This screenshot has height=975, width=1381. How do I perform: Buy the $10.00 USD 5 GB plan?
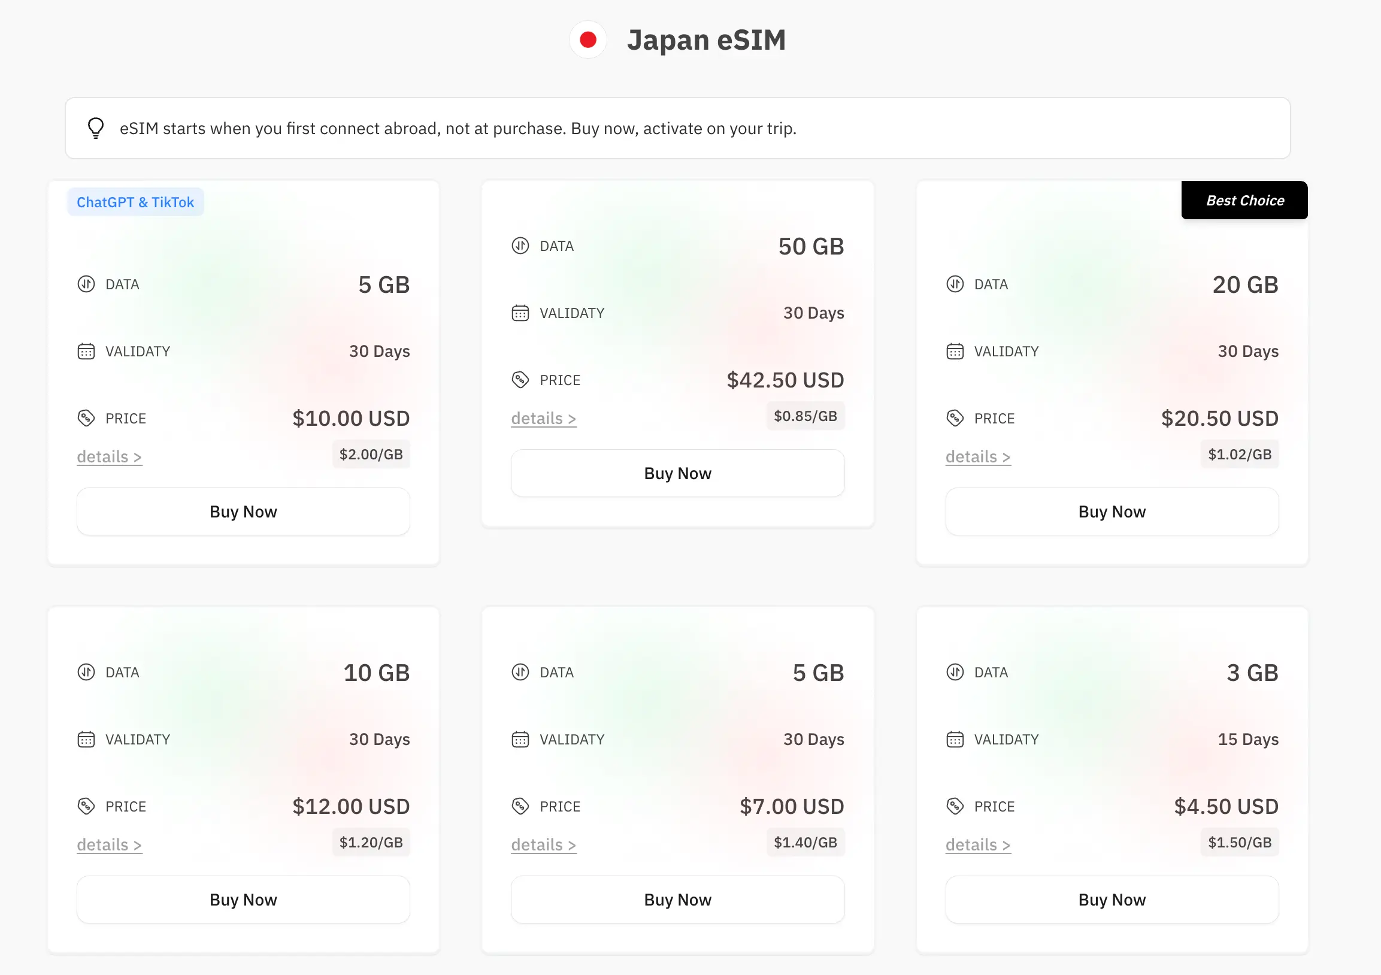pyautogui.click(x=243, y=511)
